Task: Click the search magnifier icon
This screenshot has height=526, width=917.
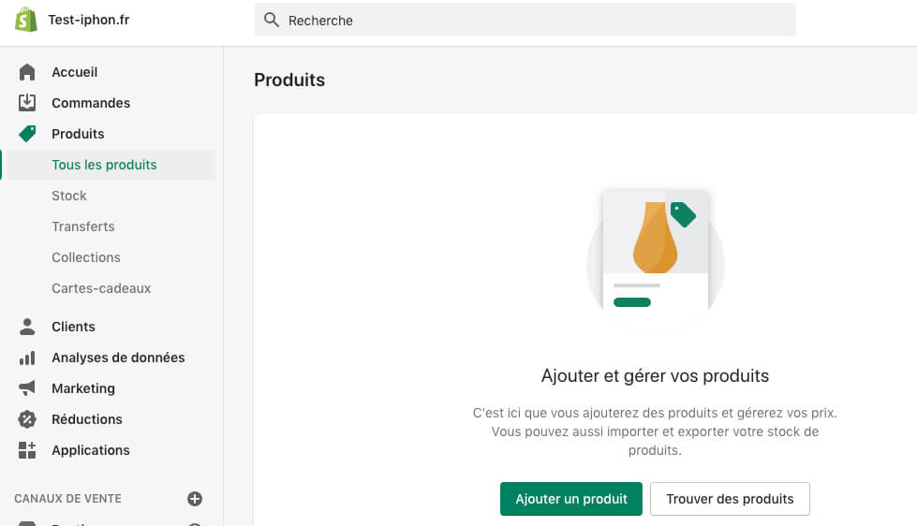Action: click(x=272, y=20)
